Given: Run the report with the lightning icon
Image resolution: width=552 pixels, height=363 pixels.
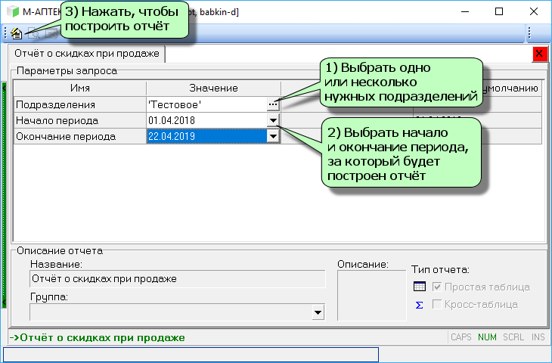Looking at the screenshot, I should coord(16,33).
